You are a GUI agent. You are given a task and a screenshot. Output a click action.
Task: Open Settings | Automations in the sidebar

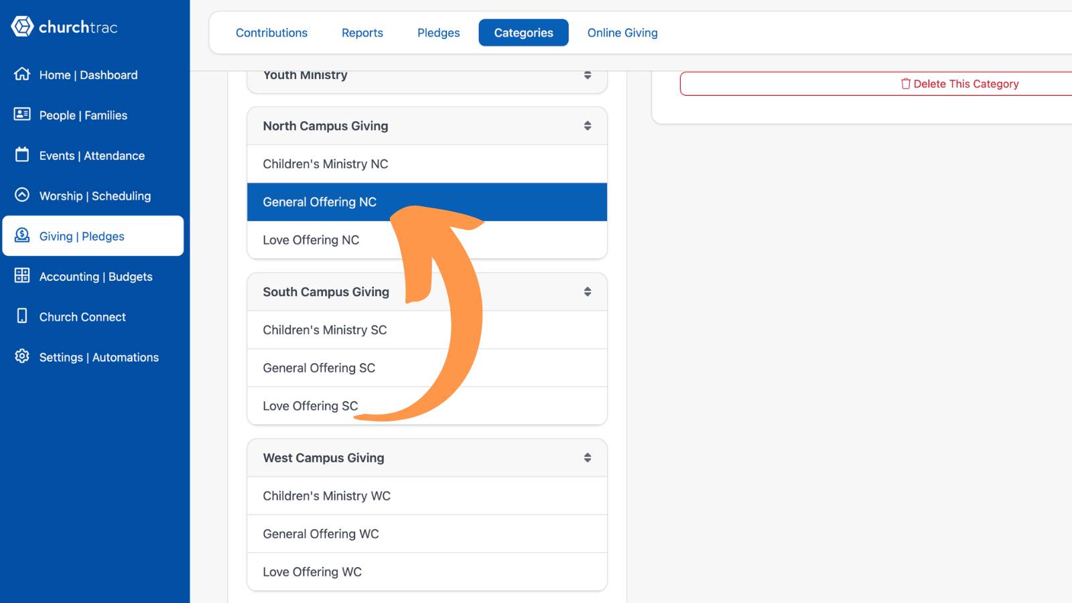pyautogui.click(x=93, y=357)
